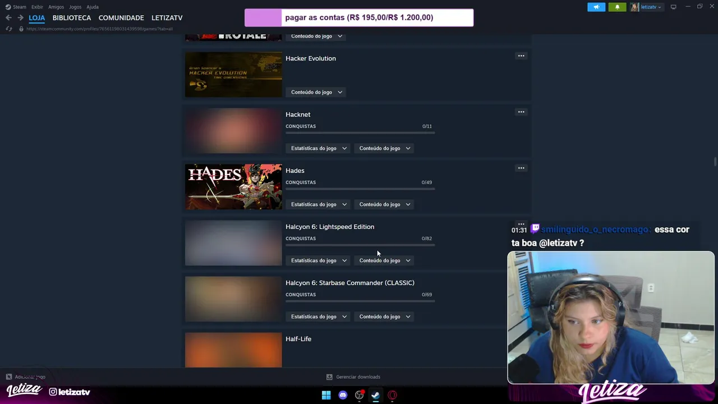Open the Hacknet game title link
718x404 pixels.
[298, 114]
